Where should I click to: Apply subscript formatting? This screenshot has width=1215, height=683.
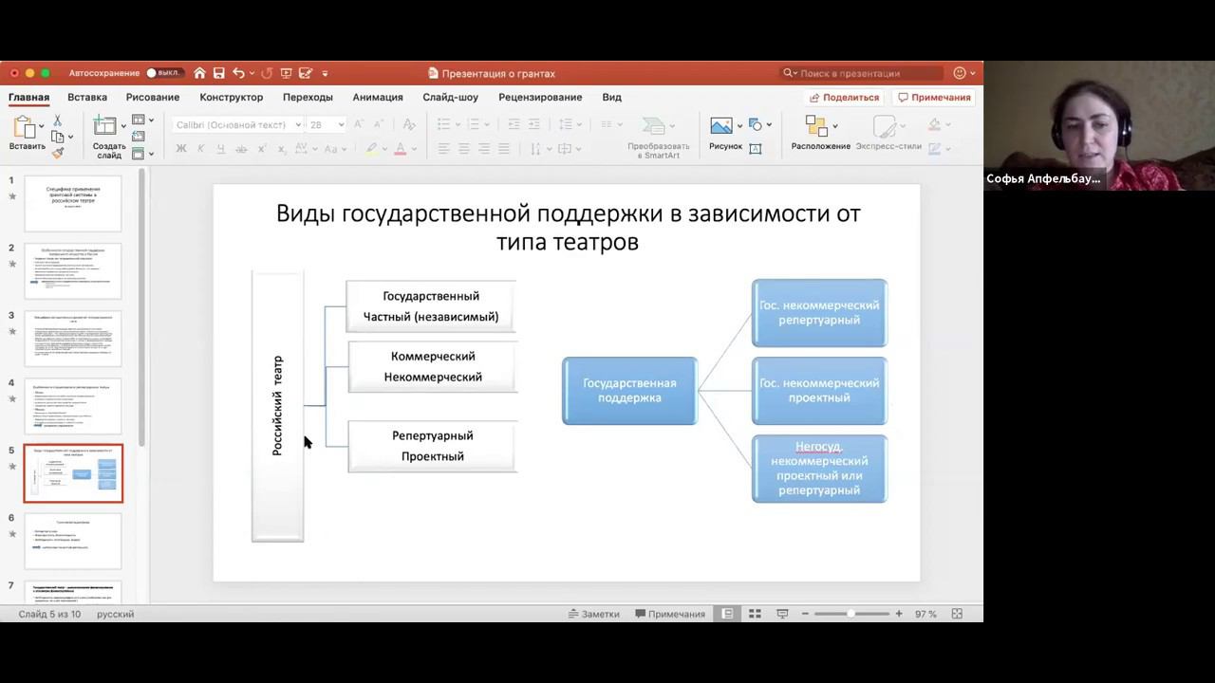[282, 149]
